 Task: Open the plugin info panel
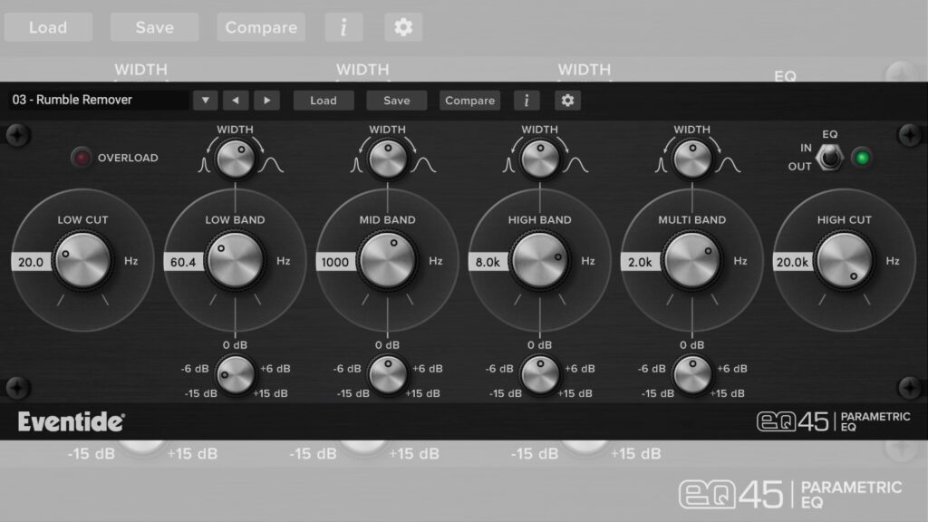[527, 100]
